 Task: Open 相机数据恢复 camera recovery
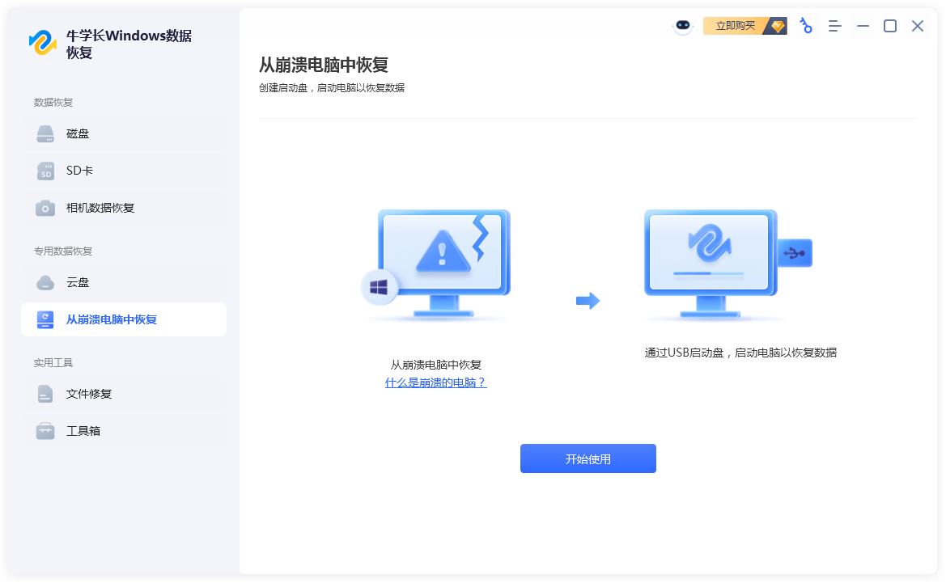(x=100, y=208)
